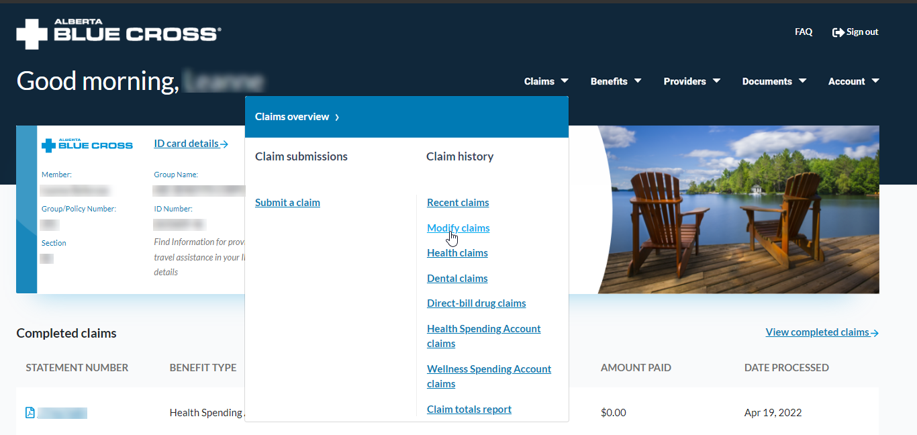The image size is (917, 435).
Task: Open Health Spending Account claims link
Action: point(484,336)
